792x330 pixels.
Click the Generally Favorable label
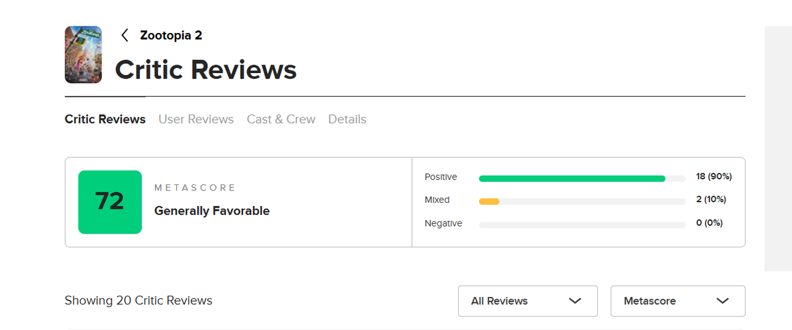[212, 211]
